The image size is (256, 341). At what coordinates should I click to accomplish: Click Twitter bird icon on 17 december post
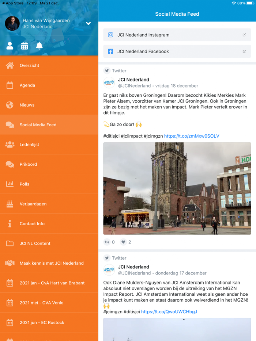[x=107, y=258]
